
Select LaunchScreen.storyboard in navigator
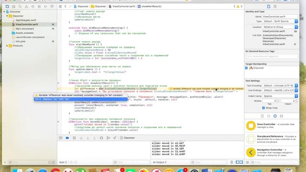[30, 37]
